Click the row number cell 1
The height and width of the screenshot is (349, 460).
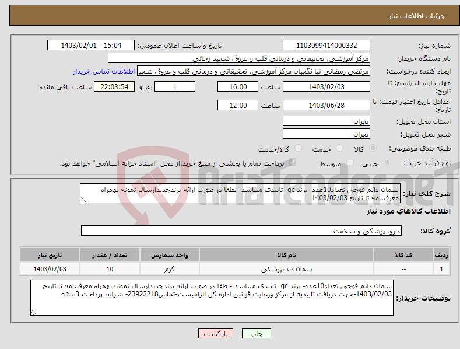441,269
